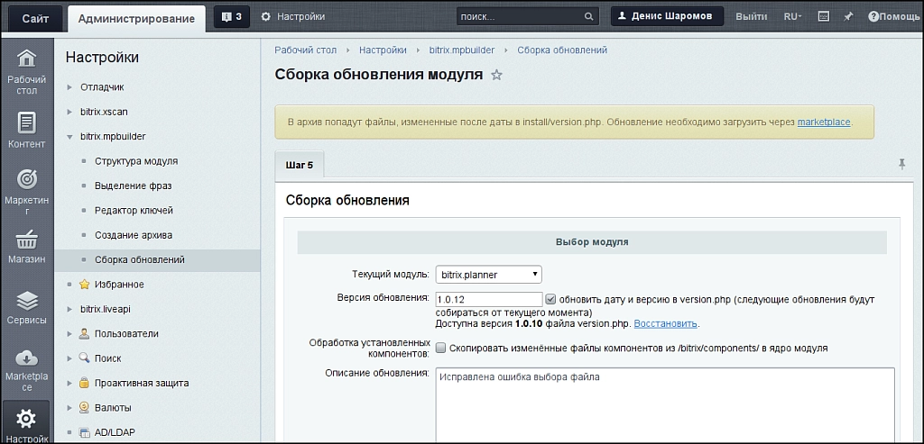
Task: Collapse the bitrix.mpbuilder tree node
Action: tap(69, 136)
